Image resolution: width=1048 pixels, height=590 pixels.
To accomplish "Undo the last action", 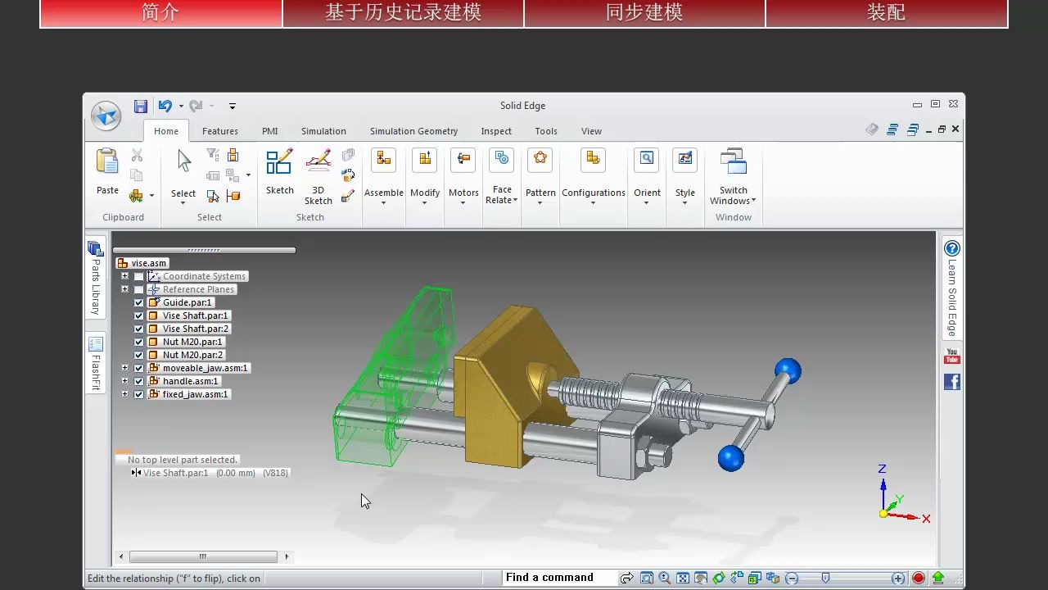I will pyautogui.click(x=165, y=106).
